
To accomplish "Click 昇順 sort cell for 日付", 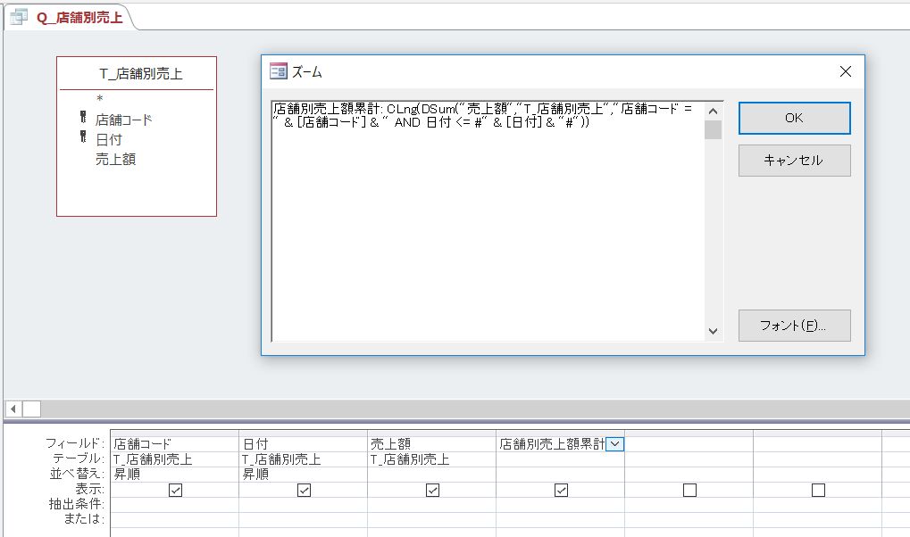I will tap(304, 475).
